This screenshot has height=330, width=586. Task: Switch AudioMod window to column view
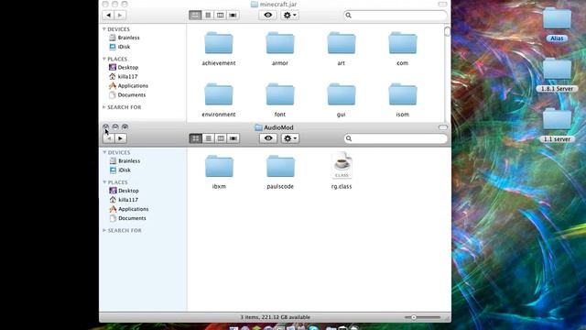click(x=221, y=138)
